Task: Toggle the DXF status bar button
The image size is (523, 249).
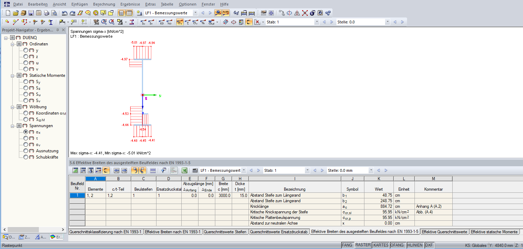Action: (x=429, y=245)
